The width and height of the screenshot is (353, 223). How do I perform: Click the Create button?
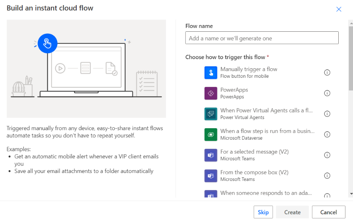(292, 212)
